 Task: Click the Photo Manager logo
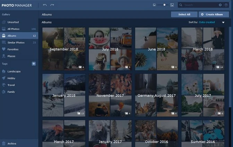click(x=17, y=5)
